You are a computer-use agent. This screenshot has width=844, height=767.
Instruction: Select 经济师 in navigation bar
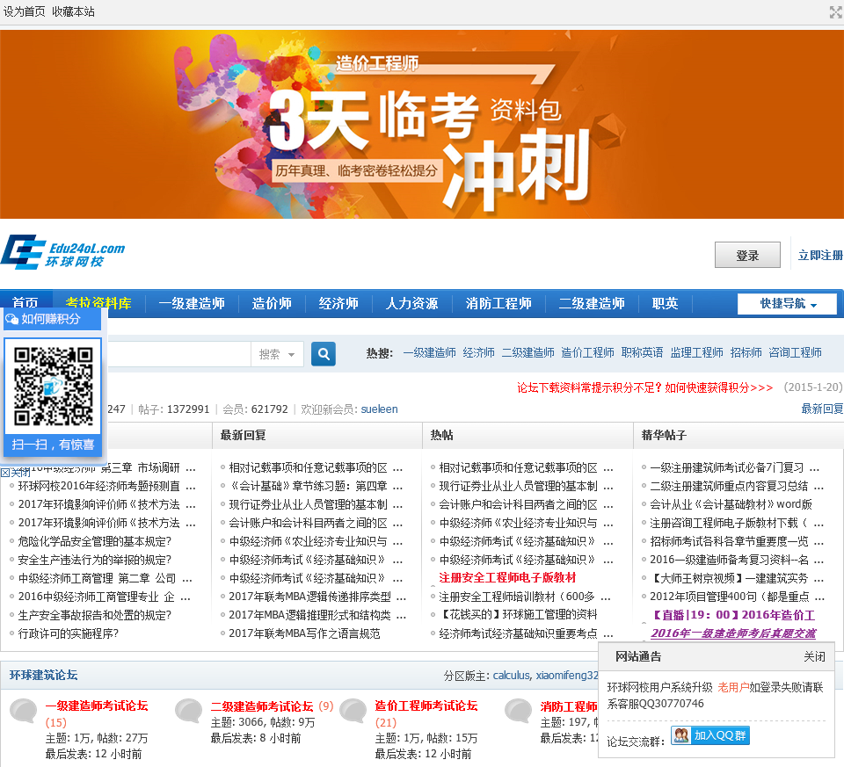(338, 303)
